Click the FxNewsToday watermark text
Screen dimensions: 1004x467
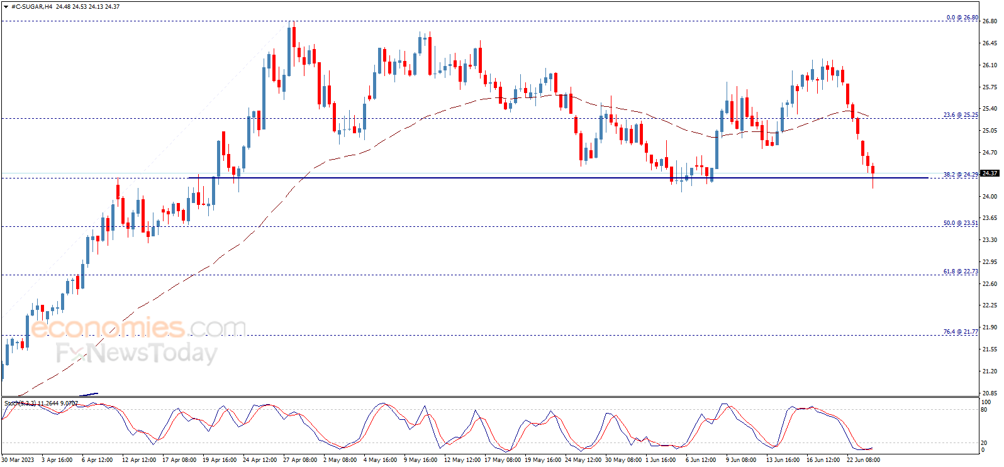[137, 353]
